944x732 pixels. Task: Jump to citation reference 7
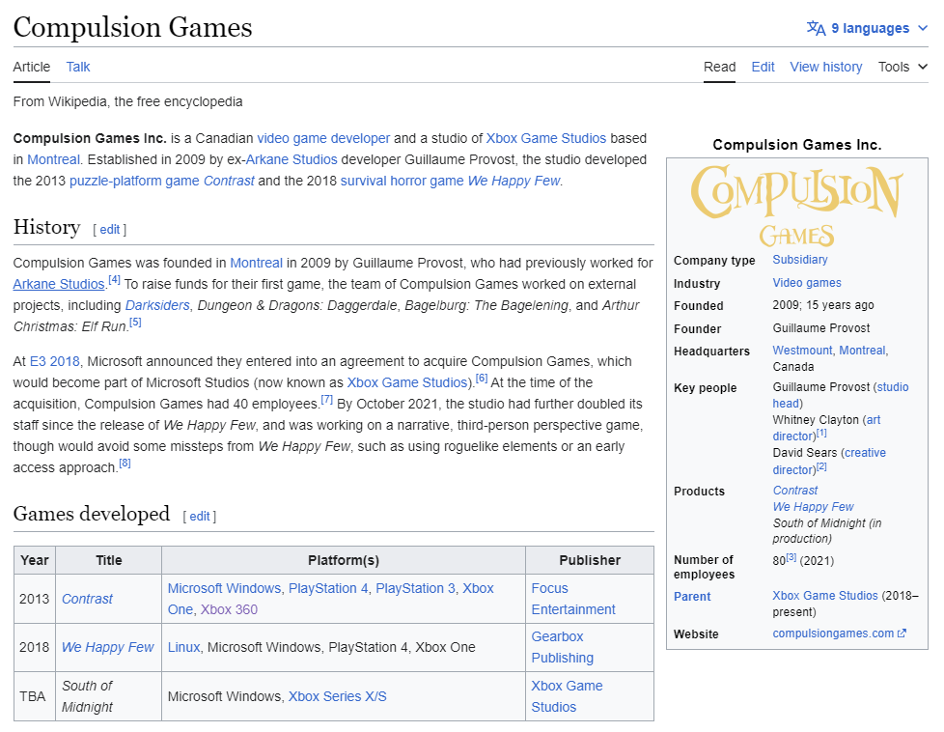pos(327,400)
